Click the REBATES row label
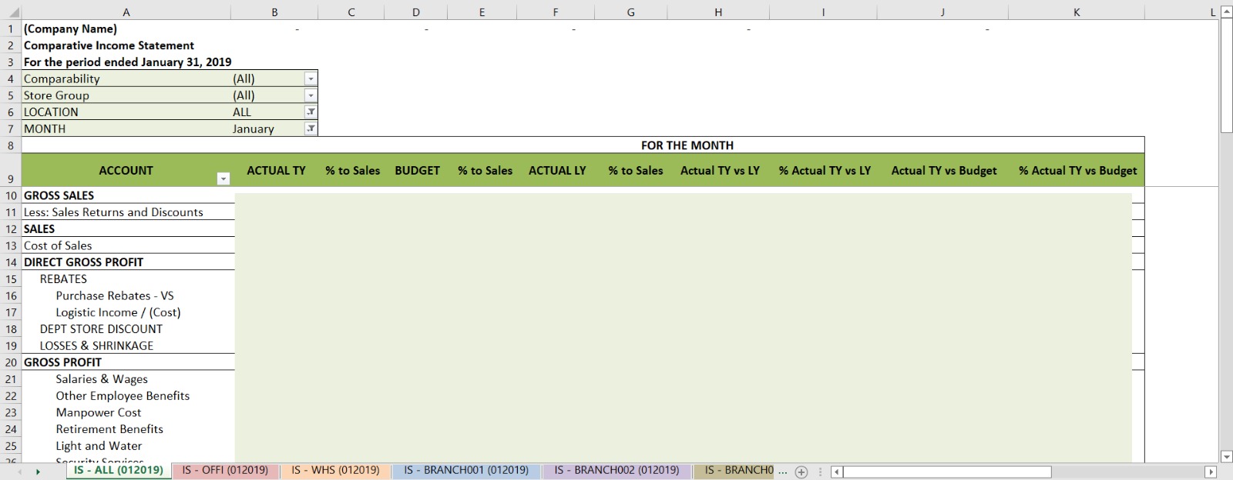The image size is (1233, 480). pos(63,279)
